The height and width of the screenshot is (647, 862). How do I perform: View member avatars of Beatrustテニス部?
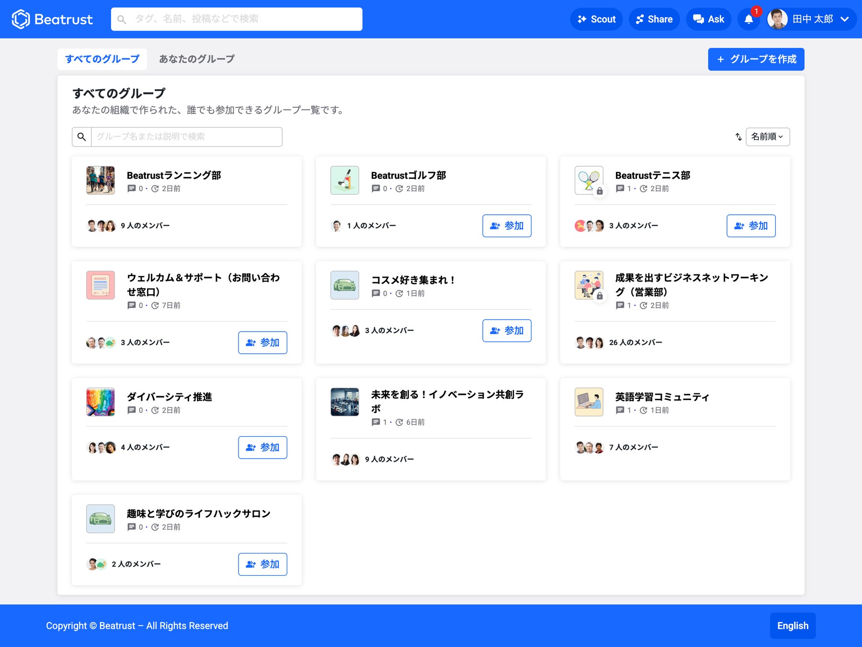pyautogui.click(x=590, y=226)
